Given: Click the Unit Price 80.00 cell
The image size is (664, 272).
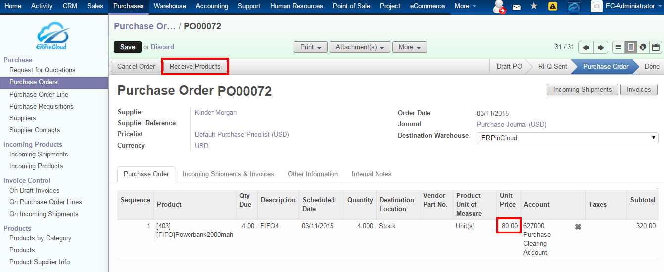Looking at the screenshot, I should [x=510, y=226].
